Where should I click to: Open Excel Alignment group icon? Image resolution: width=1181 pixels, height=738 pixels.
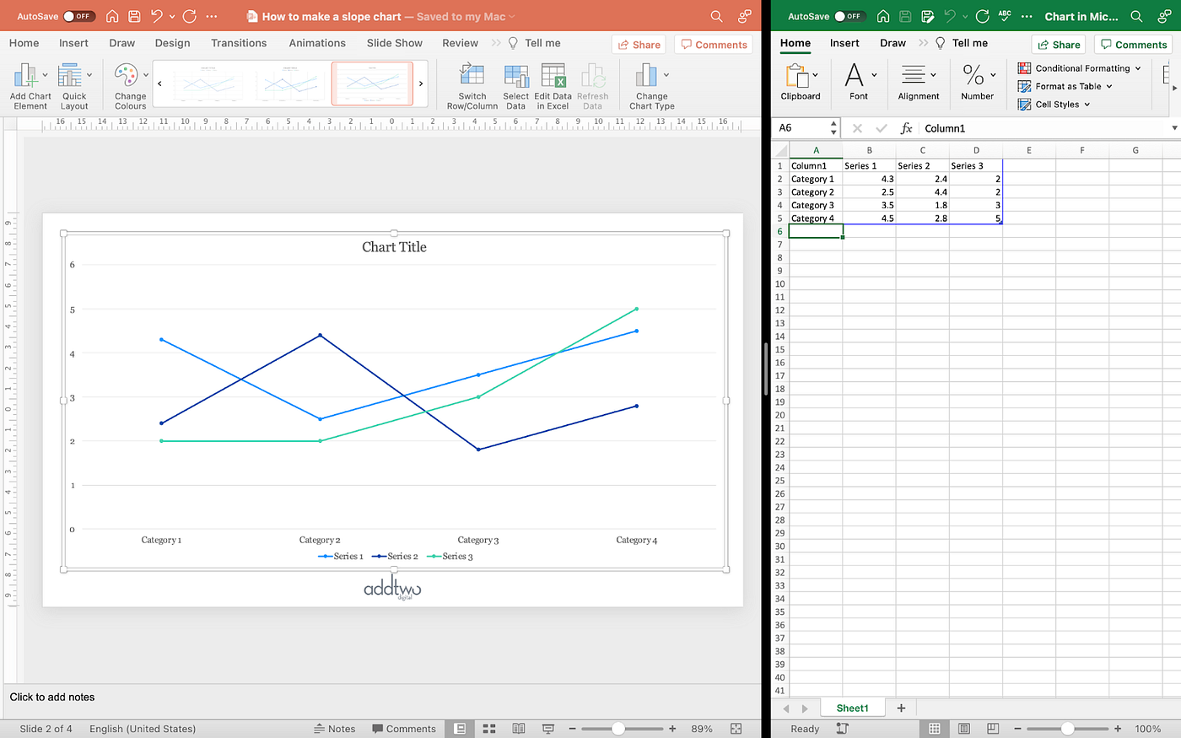tap(914, 75)
